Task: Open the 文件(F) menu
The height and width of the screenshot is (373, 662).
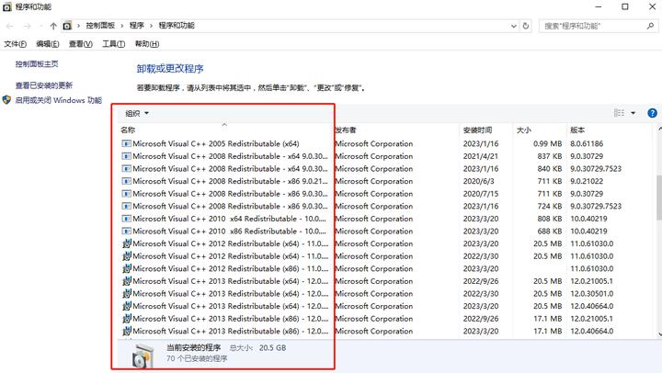Action: click(16, 44)
